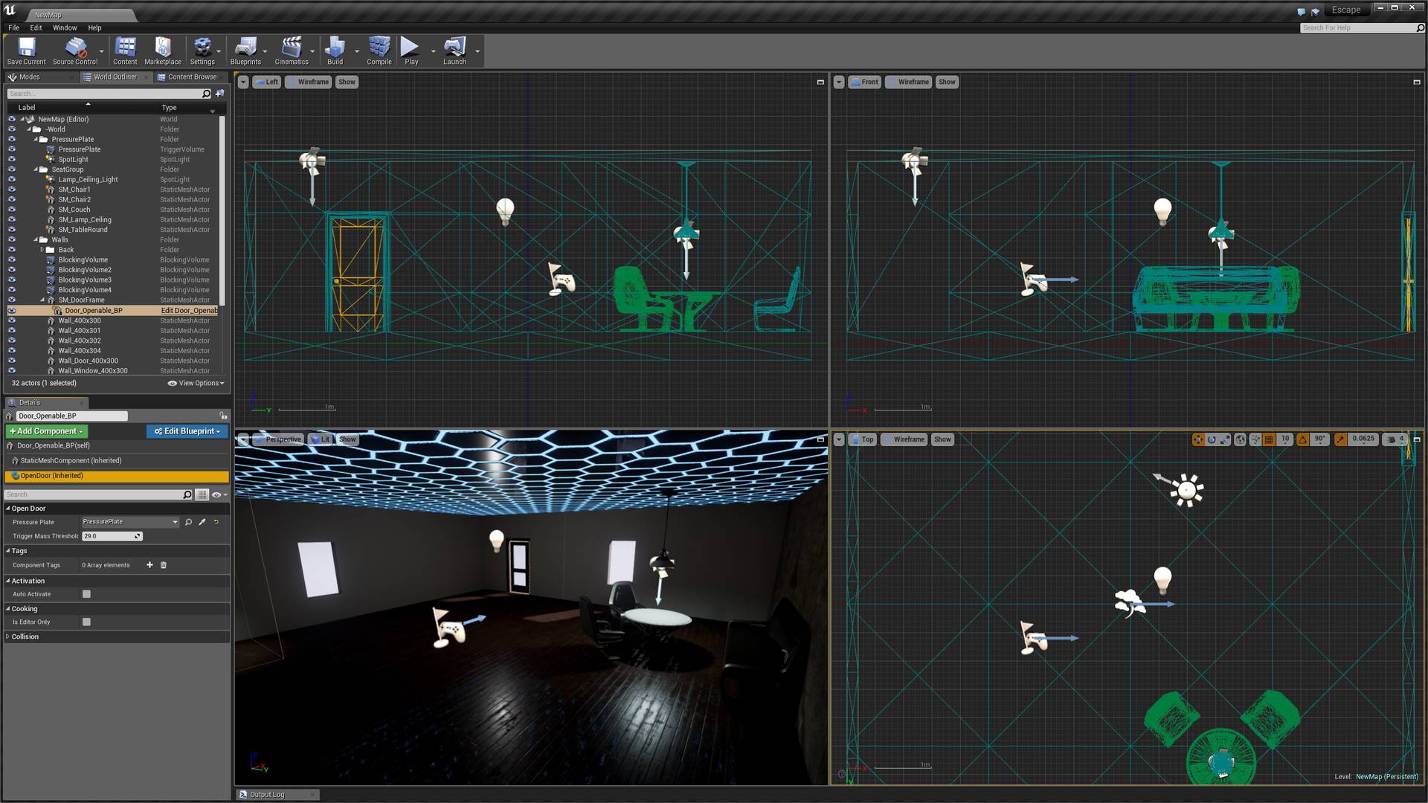
Task: Delete all Component Tags trash icon
Action: click(164, 565)
